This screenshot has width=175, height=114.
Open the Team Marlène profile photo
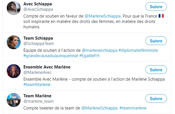(14, 100)
